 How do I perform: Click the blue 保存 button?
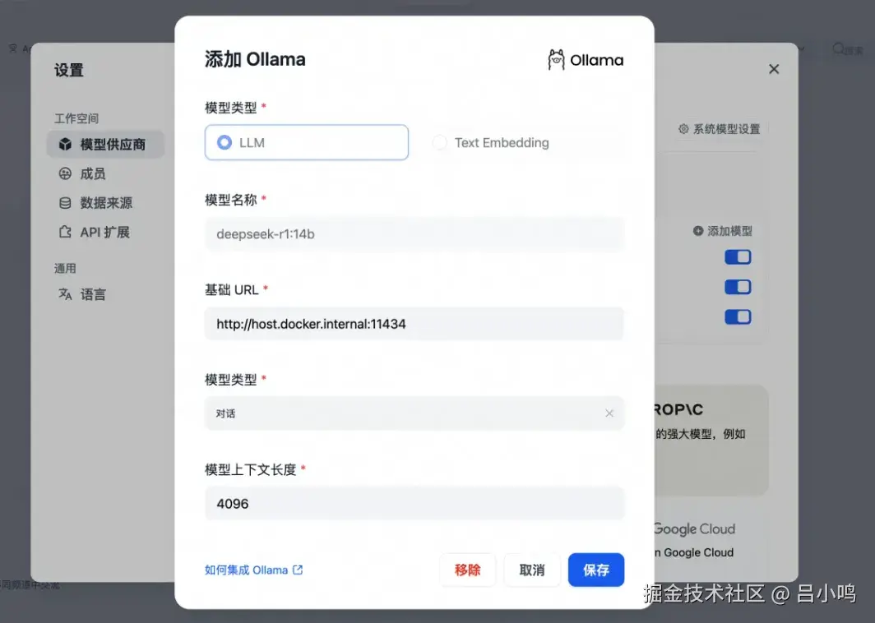596,570
